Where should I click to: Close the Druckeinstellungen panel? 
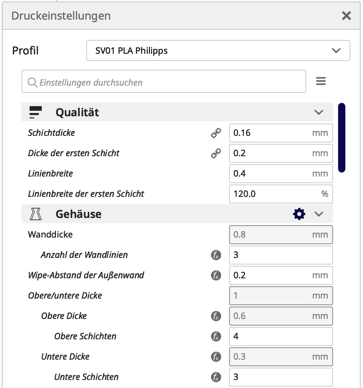[x=346, y=16]
